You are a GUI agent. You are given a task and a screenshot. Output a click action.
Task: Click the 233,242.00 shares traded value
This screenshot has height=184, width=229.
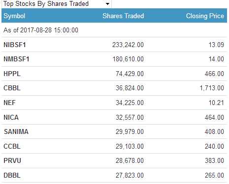click(x=128, y=45)
